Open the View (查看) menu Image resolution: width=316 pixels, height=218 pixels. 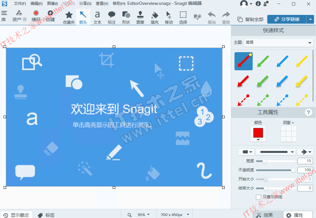102,4
